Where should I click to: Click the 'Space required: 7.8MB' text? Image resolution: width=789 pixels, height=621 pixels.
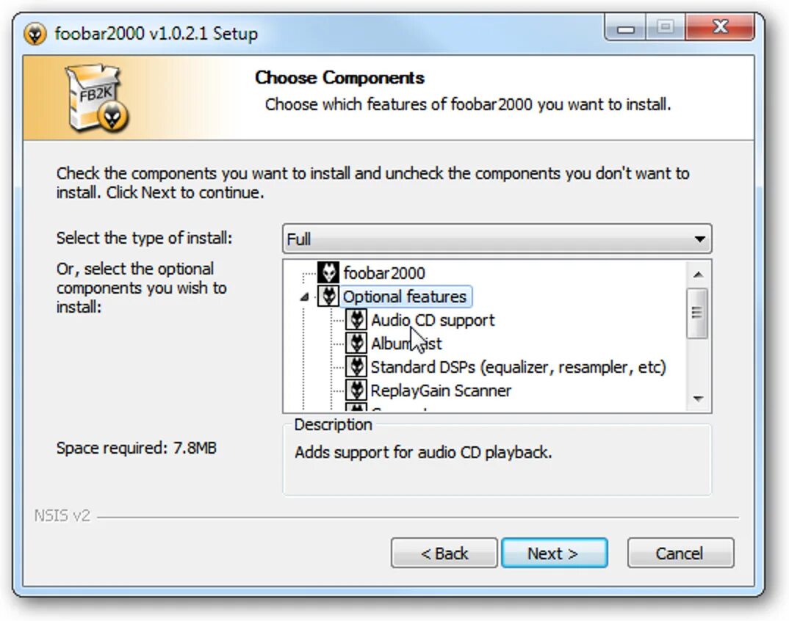click(x=137, y=448)
